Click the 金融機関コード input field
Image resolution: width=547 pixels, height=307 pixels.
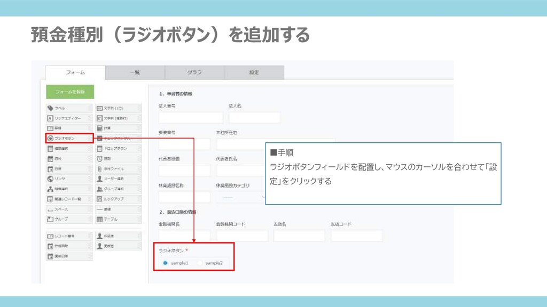point(242,236)
